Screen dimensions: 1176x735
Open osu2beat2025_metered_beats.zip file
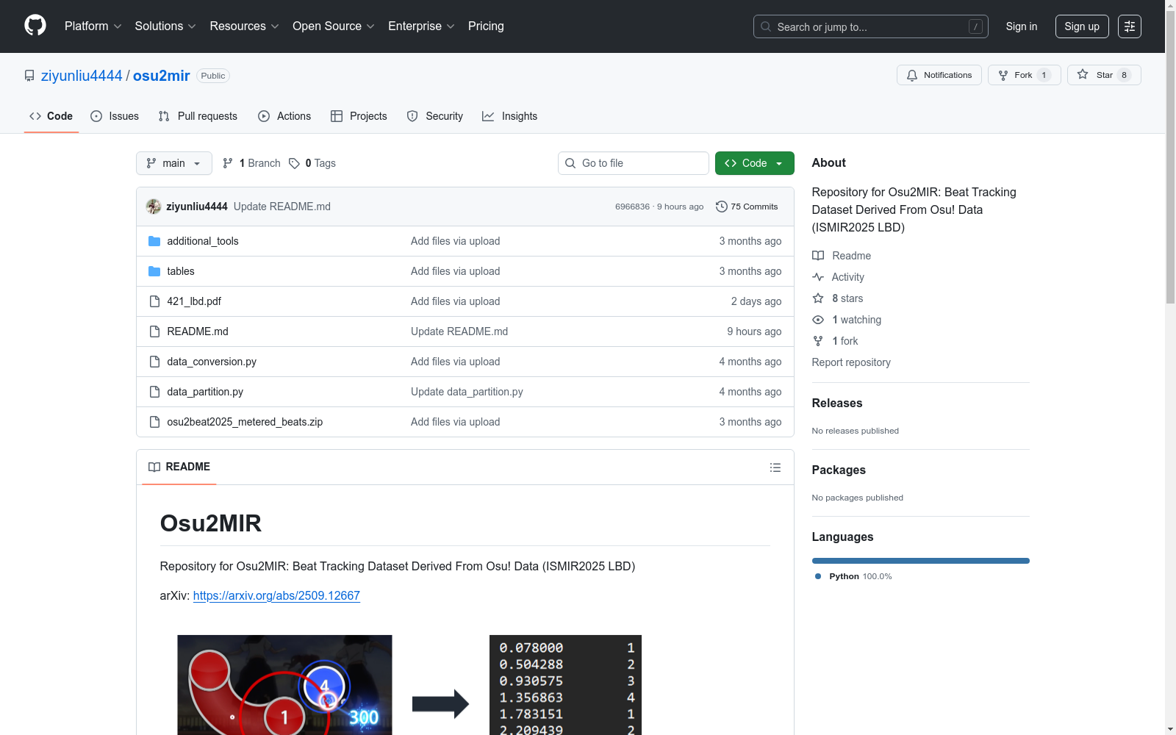click(245, 422)
